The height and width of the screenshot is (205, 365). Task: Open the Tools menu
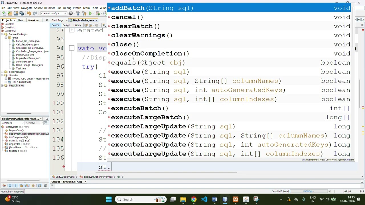(x=94, y=8)
